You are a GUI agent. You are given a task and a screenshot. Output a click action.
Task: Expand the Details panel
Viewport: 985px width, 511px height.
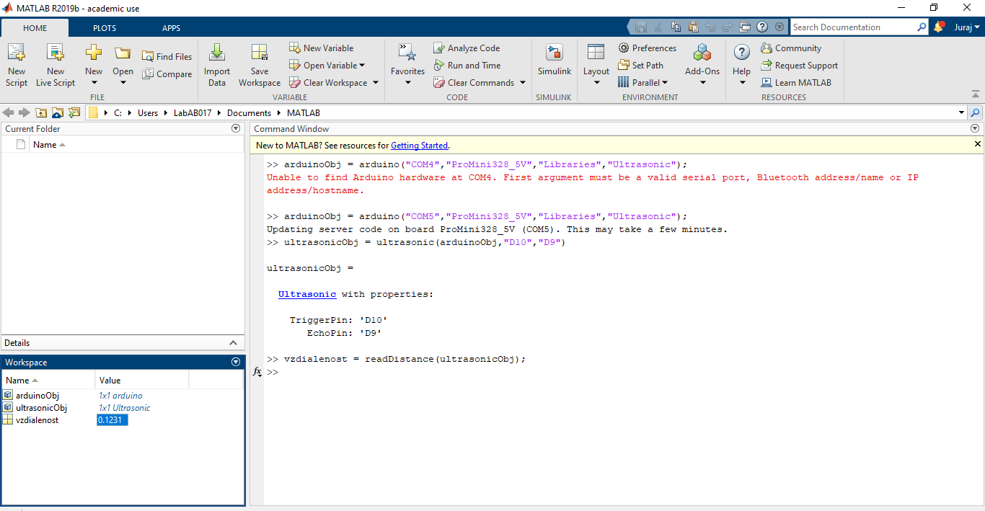(x=233, y=343)
